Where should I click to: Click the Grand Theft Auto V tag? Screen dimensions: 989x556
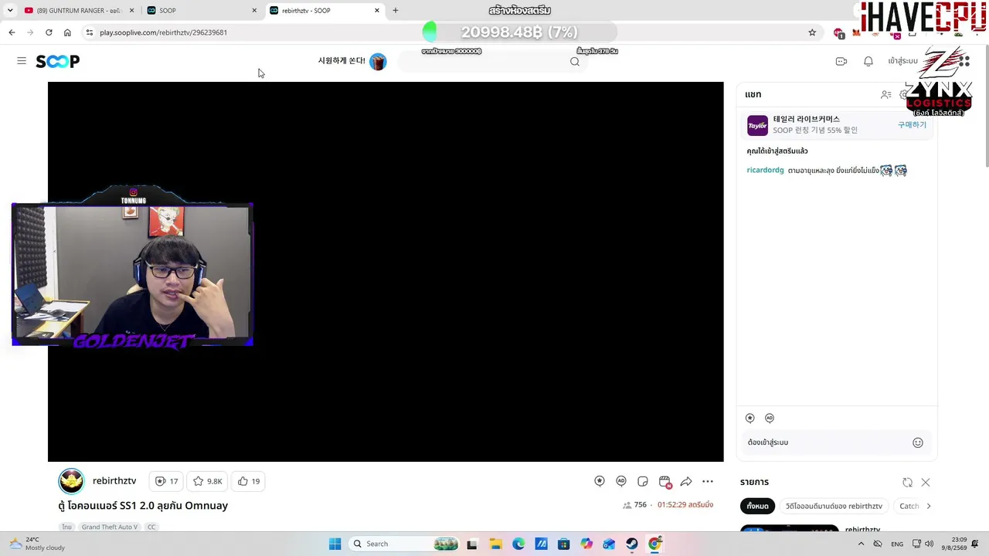(x=110, y=527)
